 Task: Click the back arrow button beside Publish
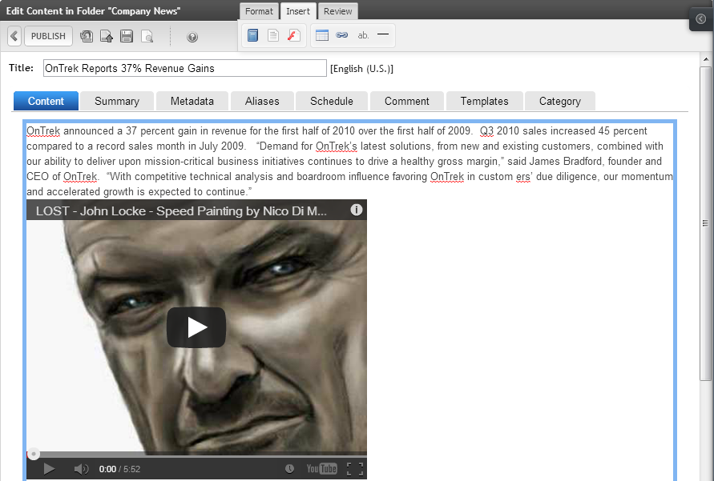(x=14, y=36)
